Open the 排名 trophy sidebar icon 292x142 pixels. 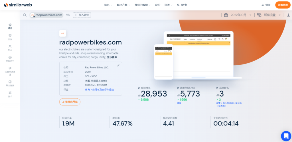[x=10, y=36]
